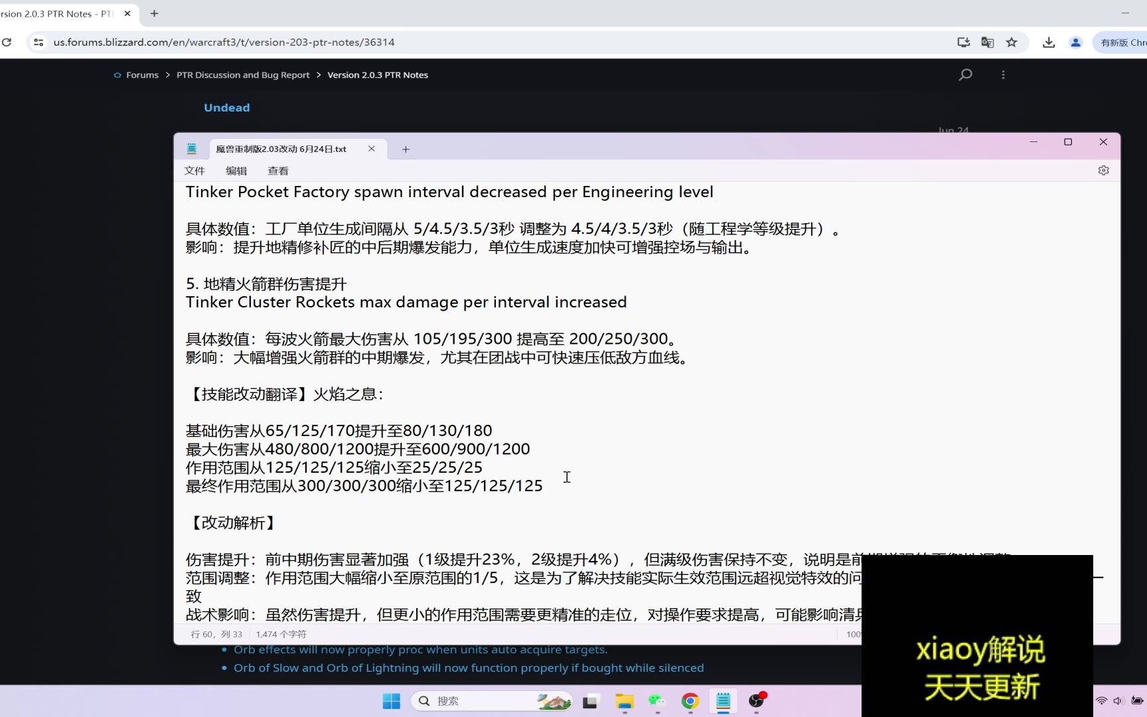Click the line 每波火箭最大伤害从 105/195/300
This screenshot has height=717, width=1147.
click(x=431, y=339)
